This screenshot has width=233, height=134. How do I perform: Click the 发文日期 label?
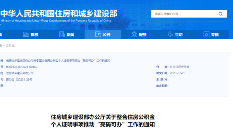coord(162,73)
